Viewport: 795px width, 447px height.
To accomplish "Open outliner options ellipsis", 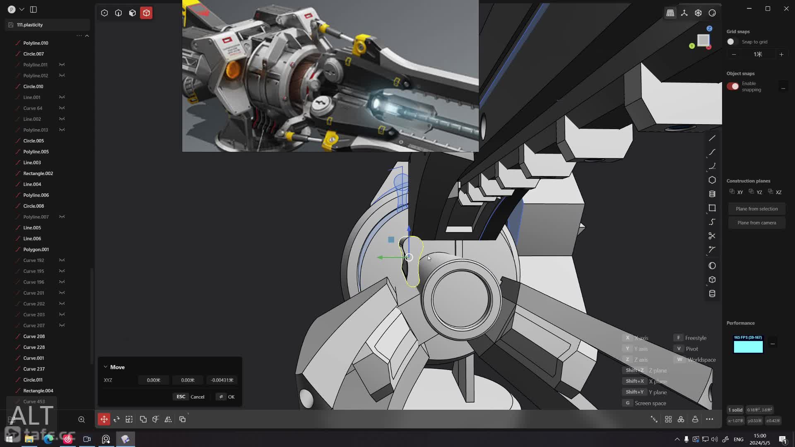I will click(x=79, y=36).
